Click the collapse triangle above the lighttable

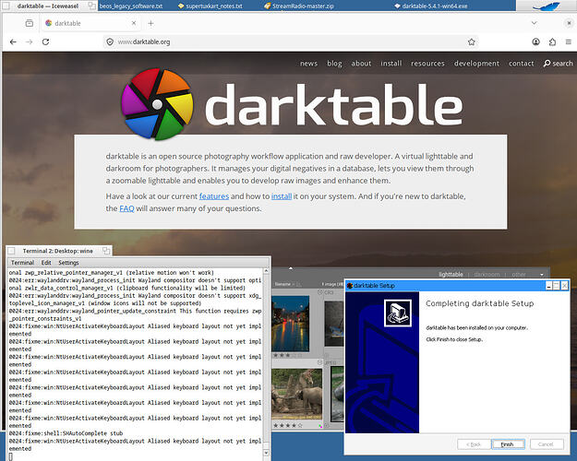coord(290,268)
